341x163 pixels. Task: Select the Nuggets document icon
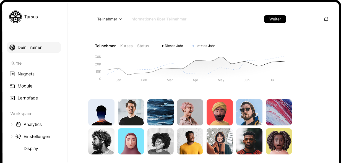coord(12,74)
